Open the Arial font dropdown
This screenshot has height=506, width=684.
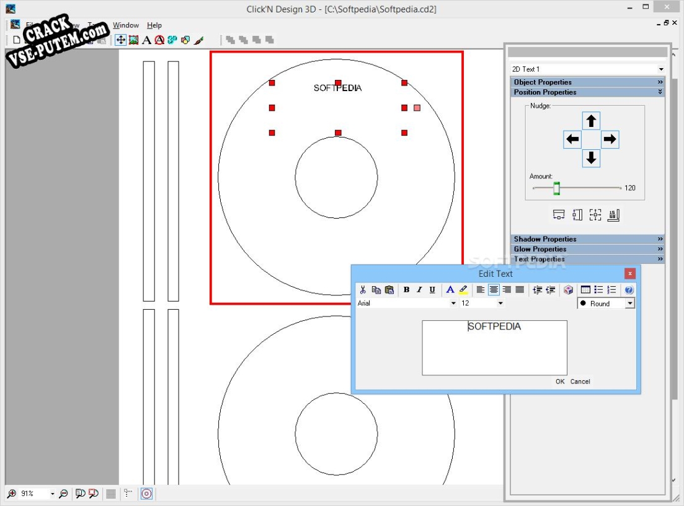(453, 303)
